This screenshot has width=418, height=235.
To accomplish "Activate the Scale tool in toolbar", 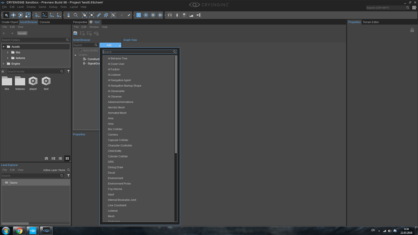I will (x=28, y=15).
